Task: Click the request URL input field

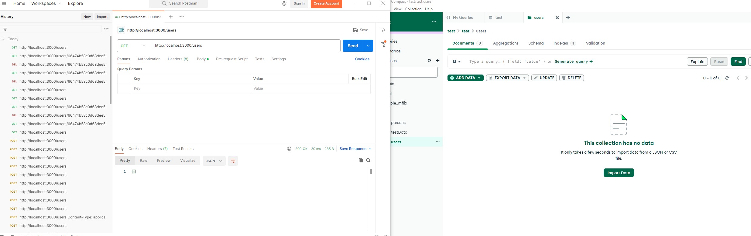Action: pyautogui.click(x=245, y=46)
